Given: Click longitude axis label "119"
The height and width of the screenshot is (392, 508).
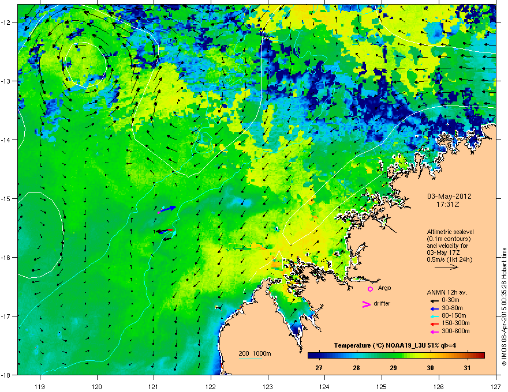Looking at the screenshot, I should click(x=40, y=386).
